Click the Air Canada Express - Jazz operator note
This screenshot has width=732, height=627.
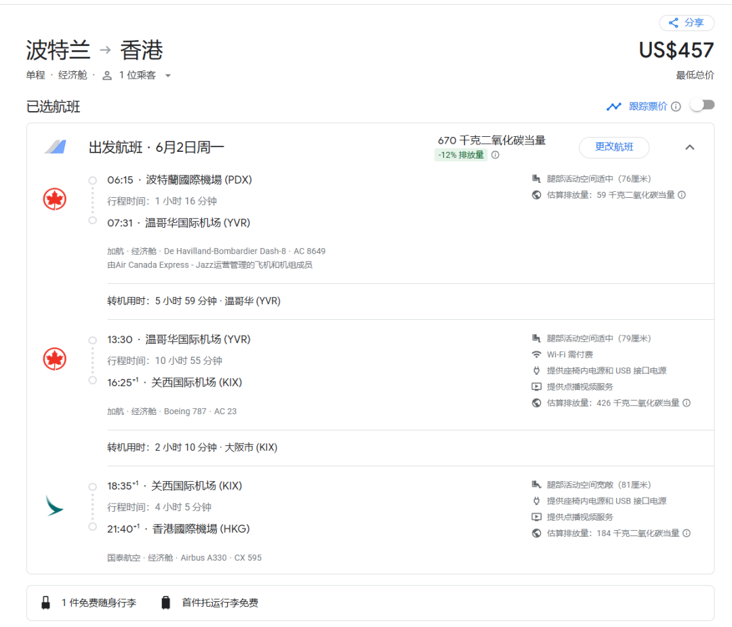tap(209, 265)
